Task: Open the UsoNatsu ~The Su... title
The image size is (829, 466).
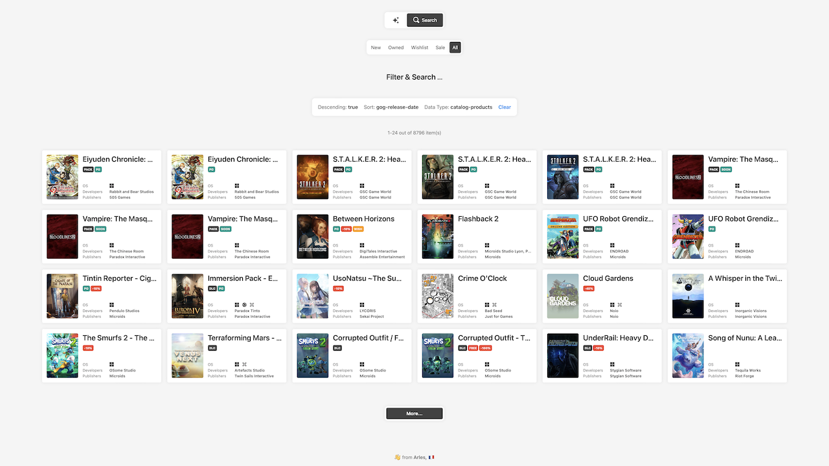Action: pyautogui.click(x=368, y=278)
